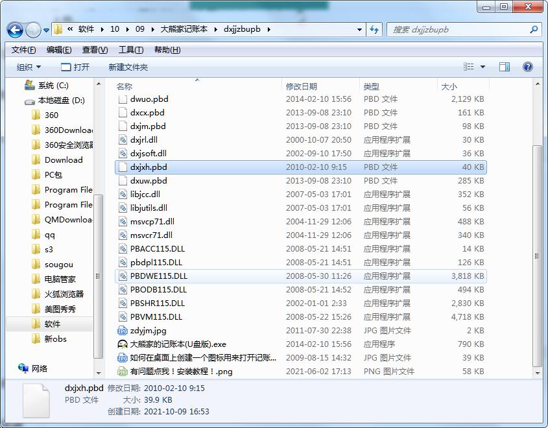
Task: Click the PBVM115.DLL file icon
Action: [123, 317]
